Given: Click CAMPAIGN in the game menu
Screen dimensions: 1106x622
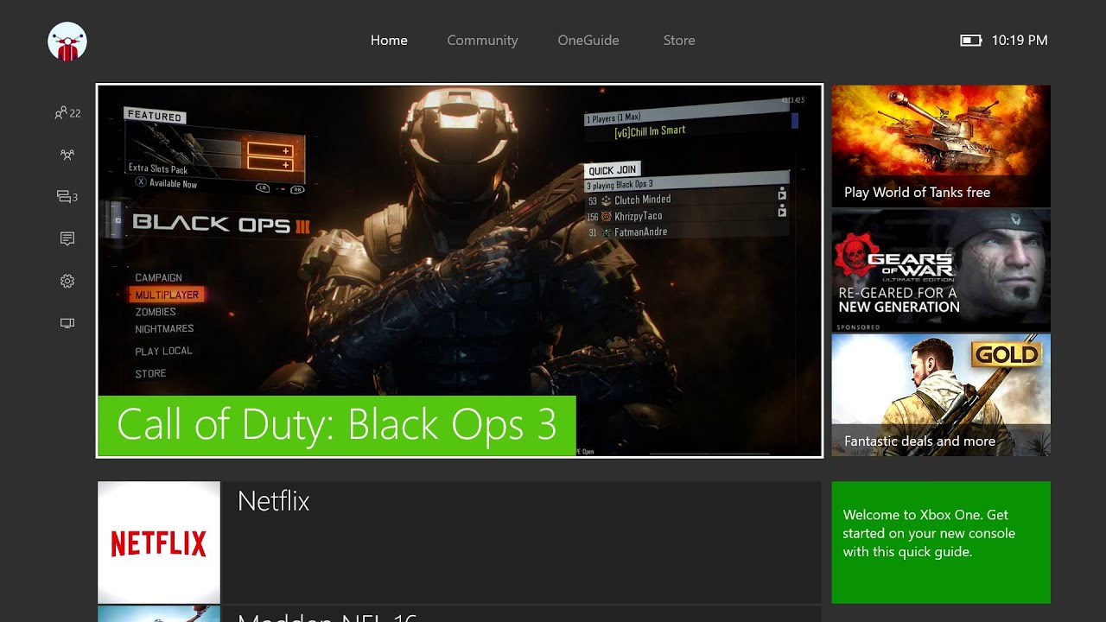Looking at the screenshot, I should pyautogui.click(x=158, y=277).
